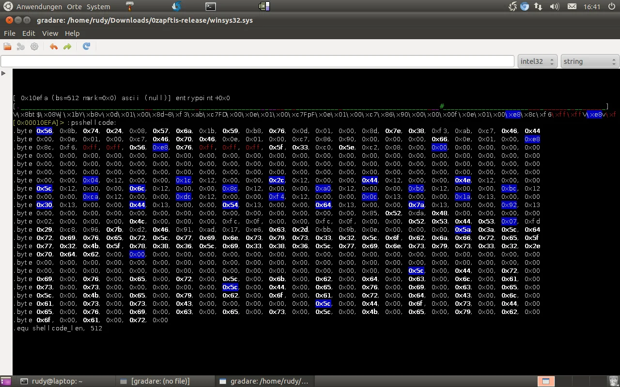
Task: Open the Help menu
Action: tap(72, 33)
